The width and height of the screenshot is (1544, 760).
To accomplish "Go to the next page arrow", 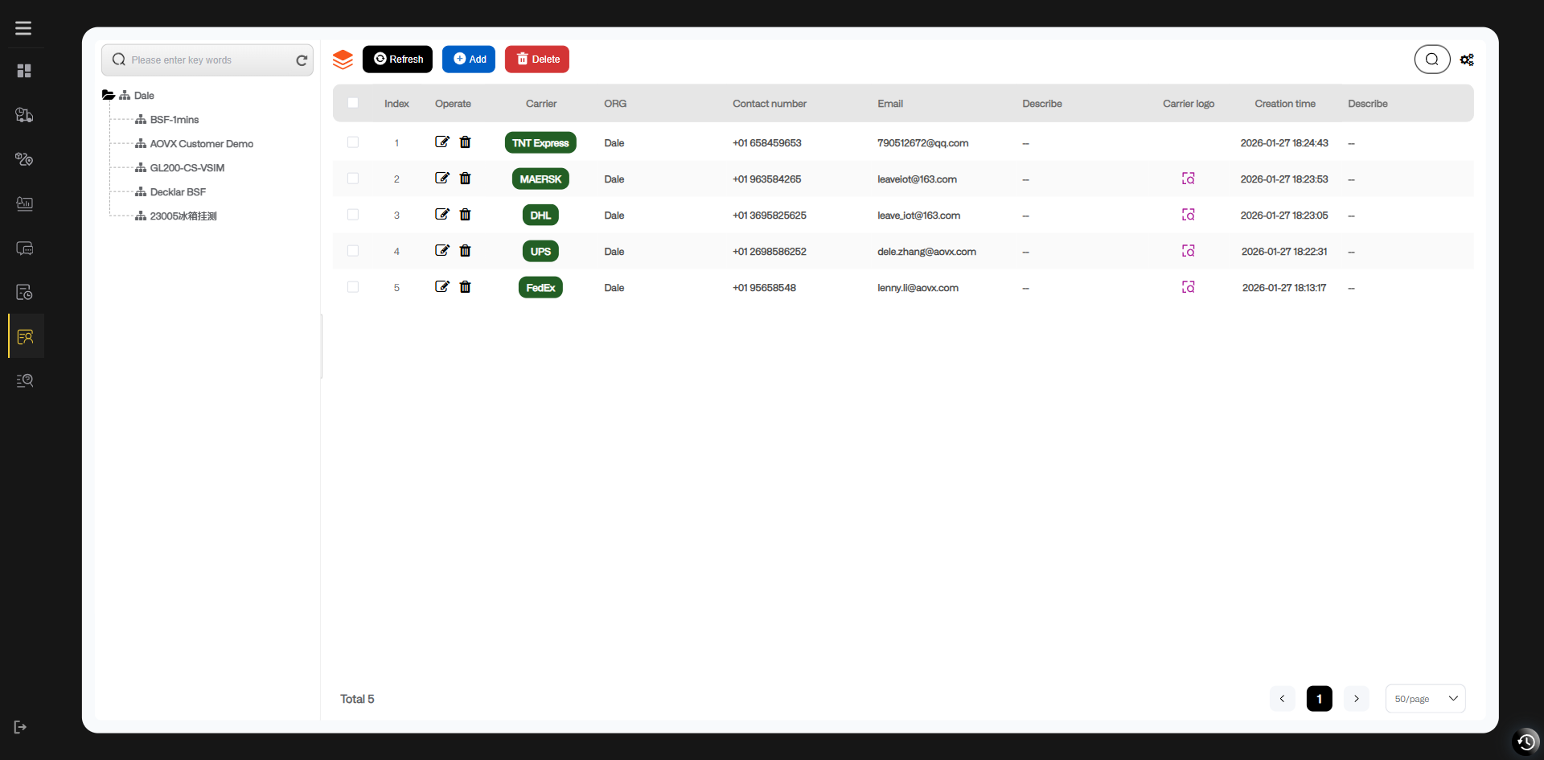I will 1356,699.
